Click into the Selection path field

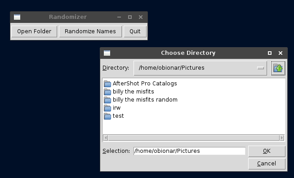pos(189,151)
